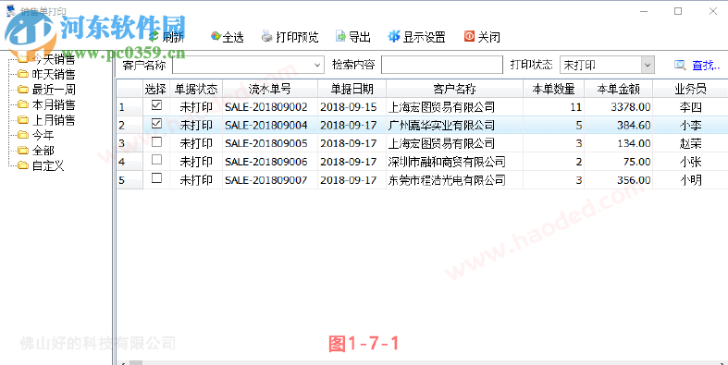This screenshot has height=365, width=728.
Task: Click the amount 3378.00
Action: 631,107
